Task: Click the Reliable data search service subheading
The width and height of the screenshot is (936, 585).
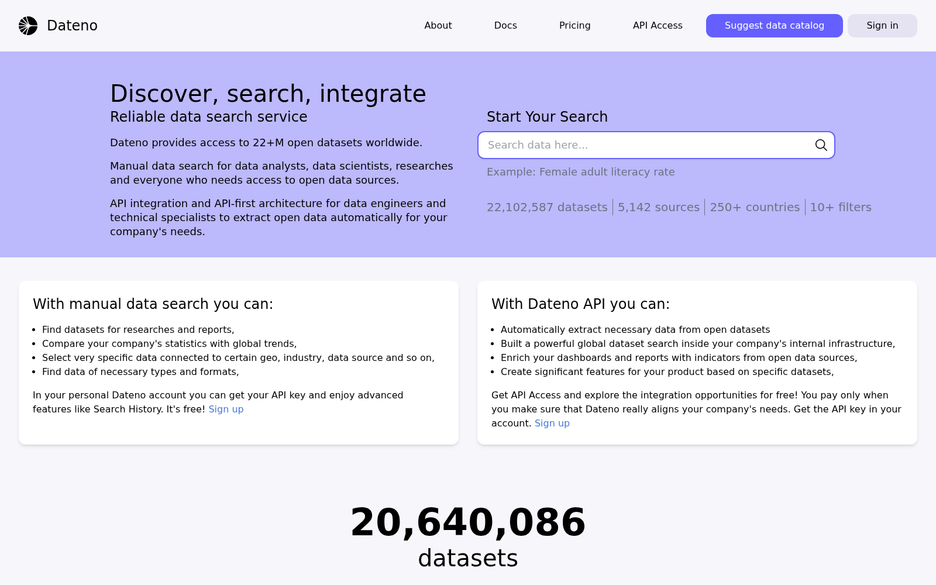Action: coord(209,117)
